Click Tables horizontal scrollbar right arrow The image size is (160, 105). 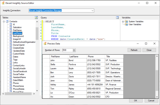coord(34,94)
